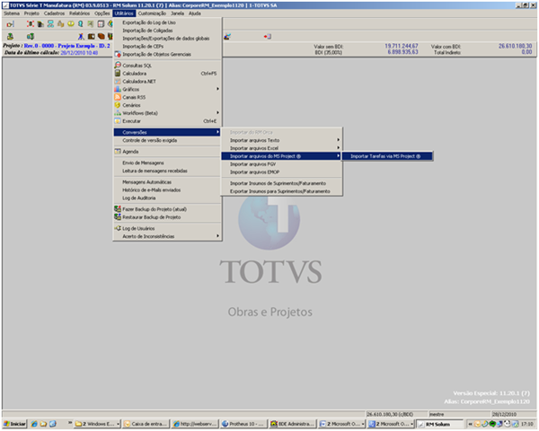This screenshot has width=539, height=431.
Task: Click the value 19.711.244,67
Action: (402, 46)
